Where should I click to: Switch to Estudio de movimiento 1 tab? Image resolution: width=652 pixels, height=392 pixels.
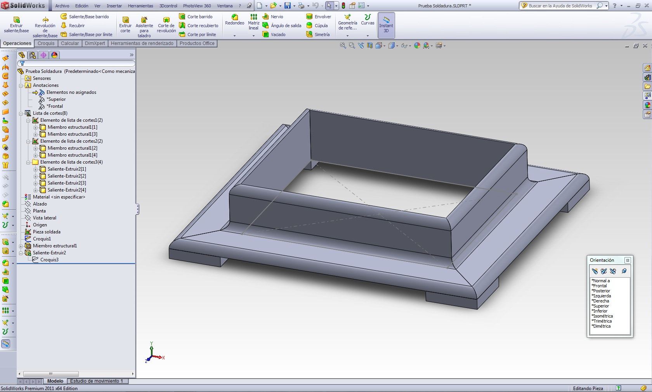pyautogui.click(x=97, y=381)
